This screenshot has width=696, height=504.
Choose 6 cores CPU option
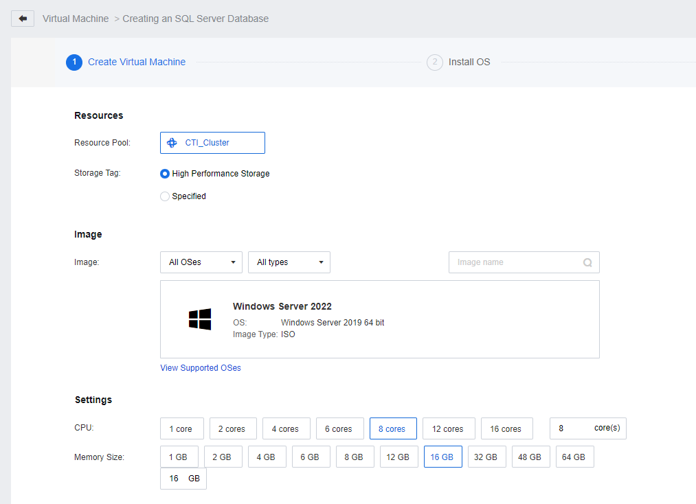coord(340,428)
